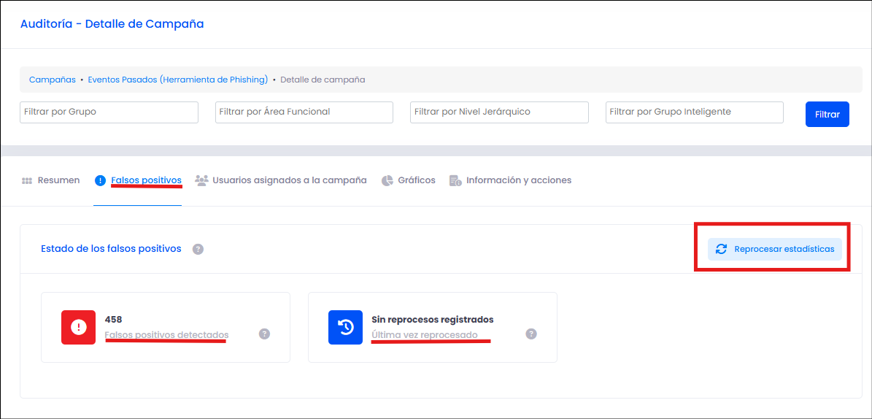Click the Falsos positivos detectados label
The width and height of the screenshot is (872, 419).
point(166,335)
